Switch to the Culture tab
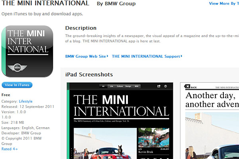This screenshot has height=159, width=239. tap(119, 86)
